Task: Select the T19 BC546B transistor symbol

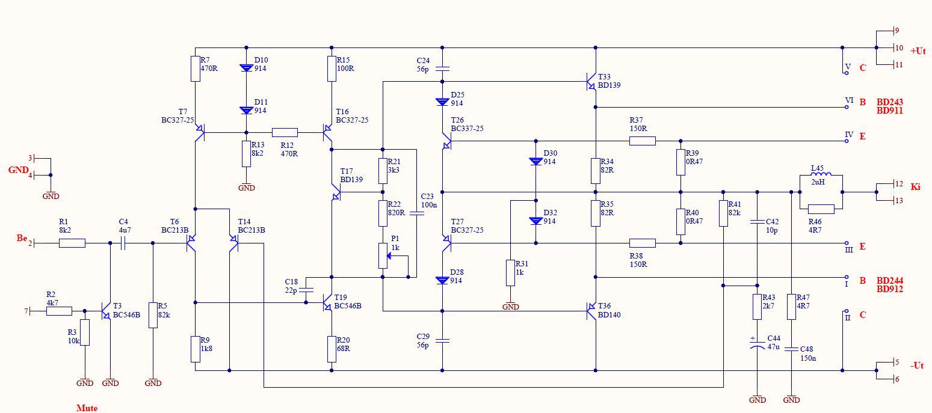Action: click(326, 303)
